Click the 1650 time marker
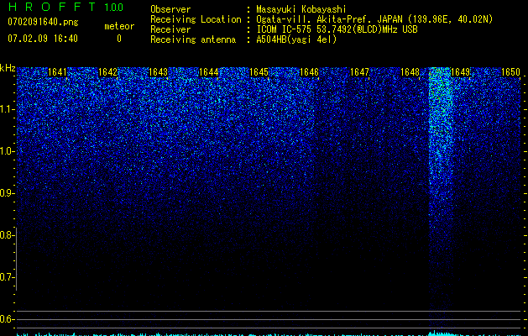528x336 pixels. click(511, 72)
